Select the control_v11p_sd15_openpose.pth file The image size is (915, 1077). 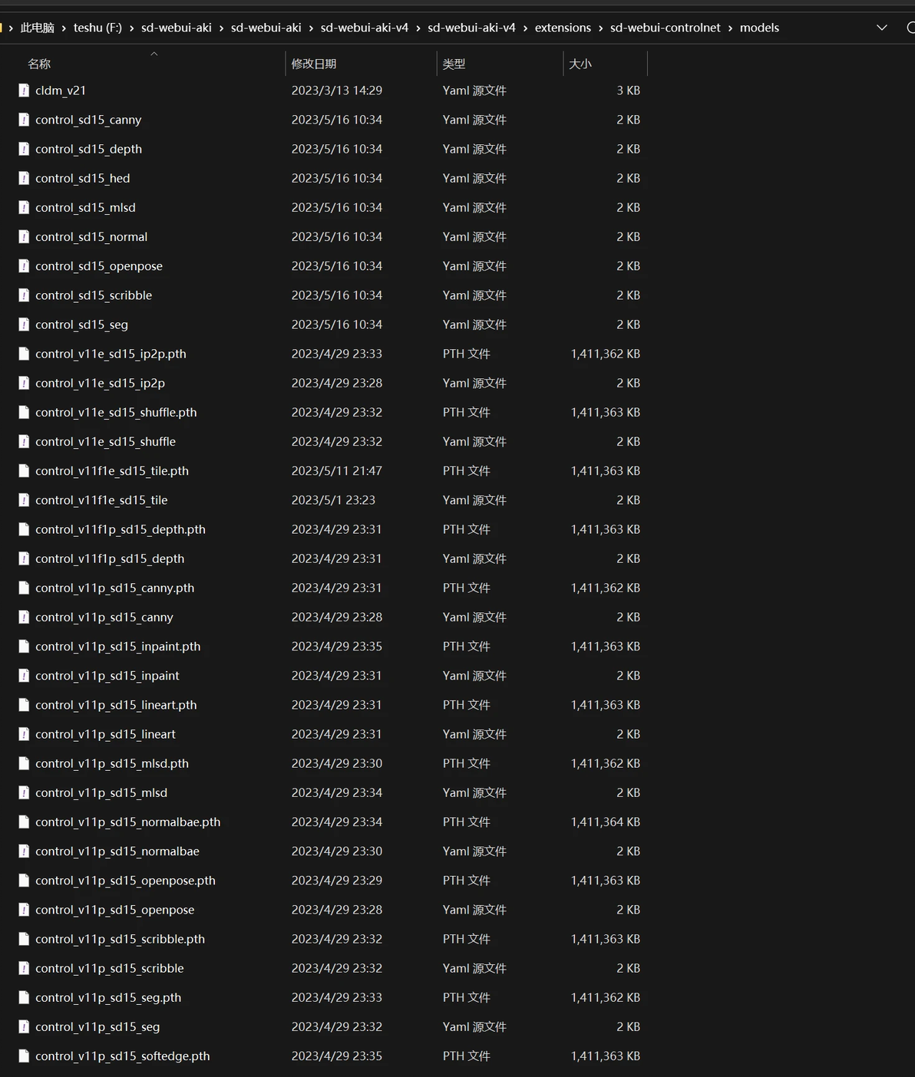125,881
